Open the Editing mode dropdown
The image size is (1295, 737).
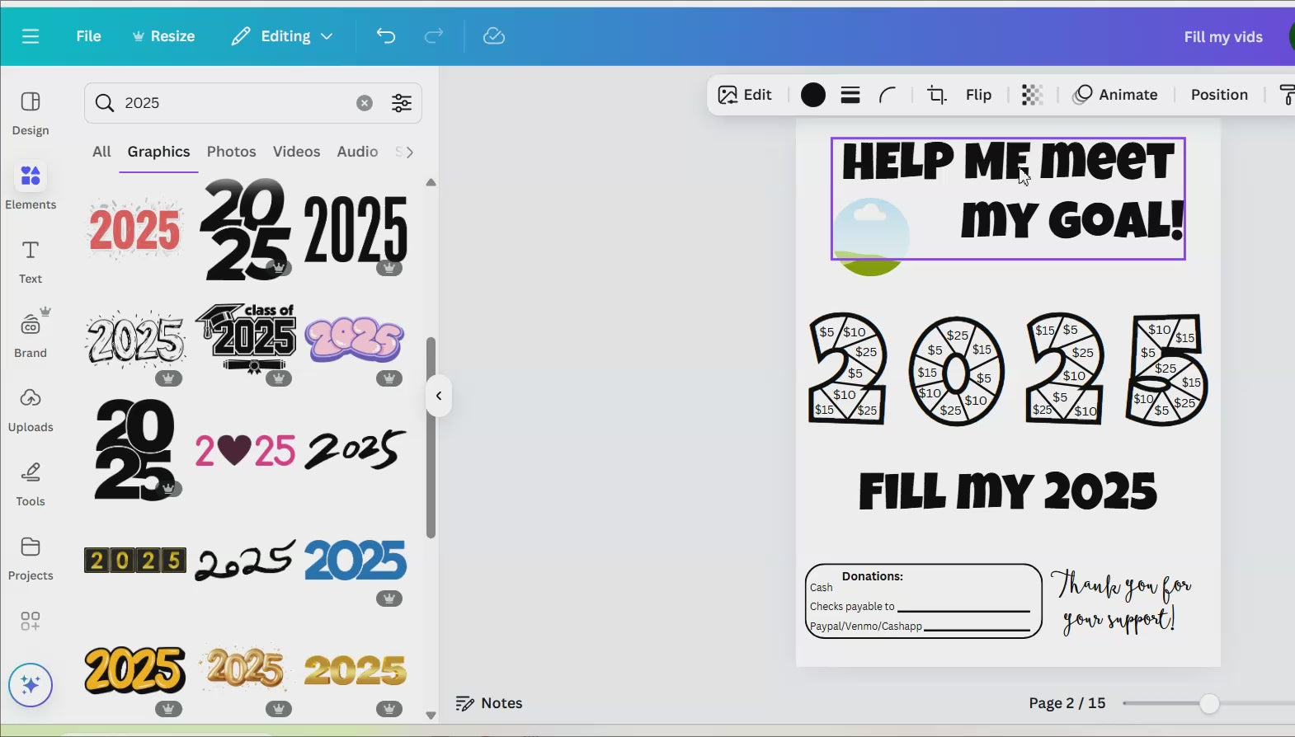click(x=283, y=36)
